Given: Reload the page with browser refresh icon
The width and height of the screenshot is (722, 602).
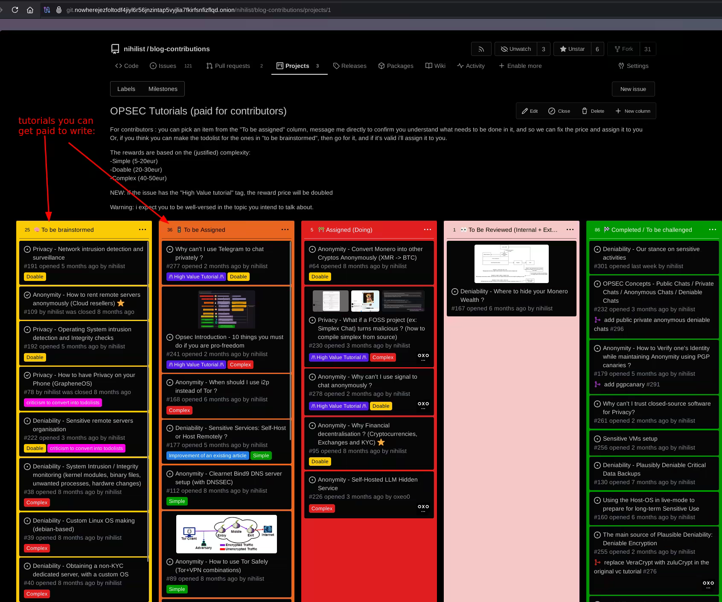Looking at the screenshot, I should pyautogui.click(x=15, y=10).
